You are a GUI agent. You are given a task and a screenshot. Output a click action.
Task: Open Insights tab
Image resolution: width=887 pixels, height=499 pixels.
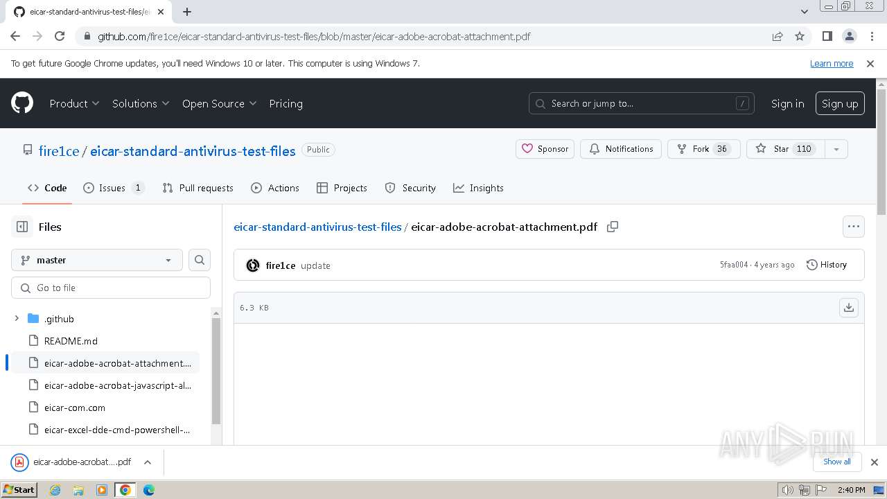(x=478, y=188)
